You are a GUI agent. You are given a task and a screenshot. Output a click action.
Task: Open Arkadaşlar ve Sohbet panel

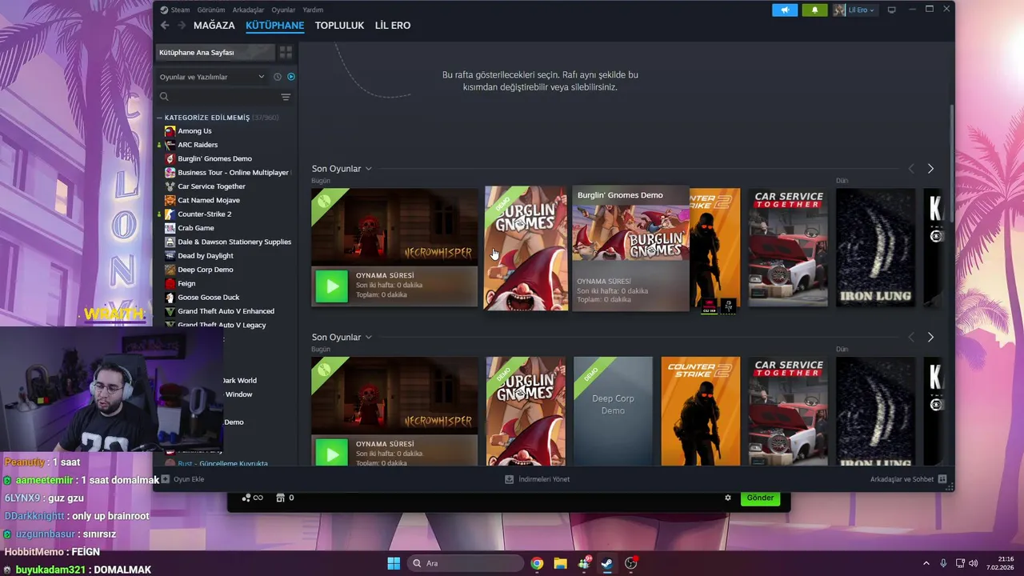coord(908,479)
